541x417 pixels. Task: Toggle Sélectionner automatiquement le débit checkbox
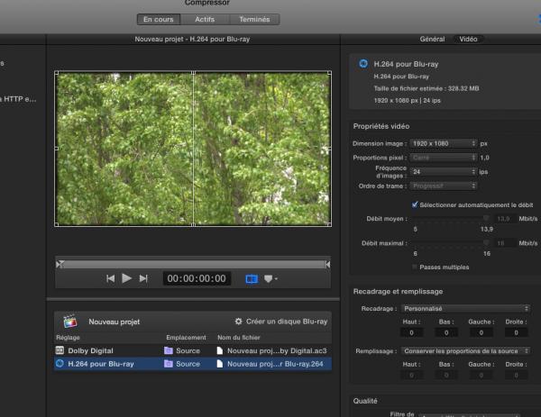(x=415, y=204)
